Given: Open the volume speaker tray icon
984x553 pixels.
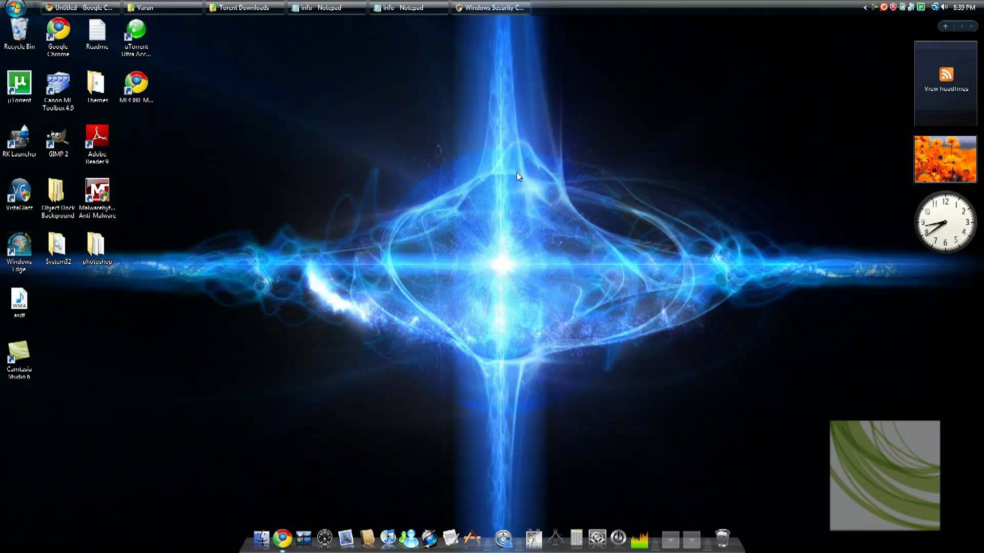Looking at the screenshot, I should tap(944, 7).
